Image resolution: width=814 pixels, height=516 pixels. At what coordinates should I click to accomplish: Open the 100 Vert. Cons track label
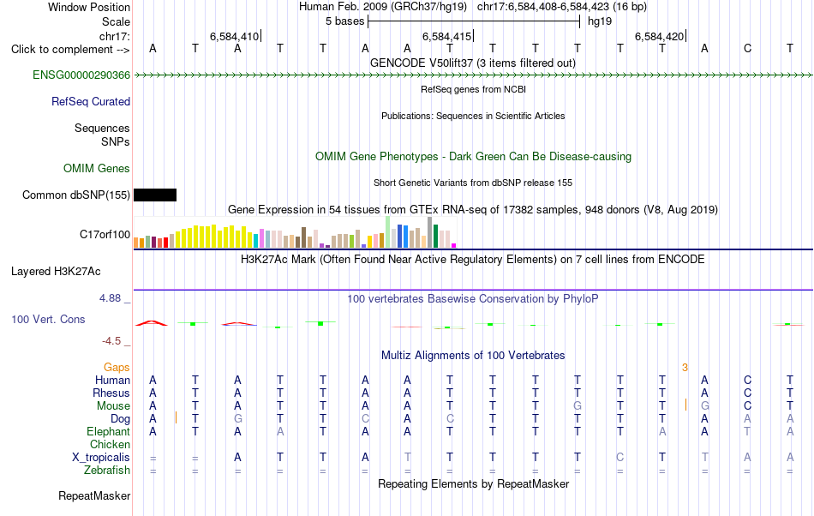48,320
